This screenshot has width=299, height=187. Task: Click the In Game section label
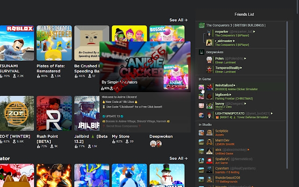[205, 79]
